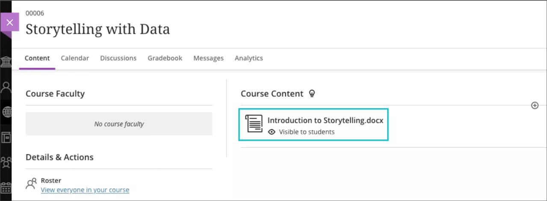Image resolution: width=547 pixels, height=201 pixels.
Task: Click 'View everyone in your course' link
Action: (x=85, y=190)
